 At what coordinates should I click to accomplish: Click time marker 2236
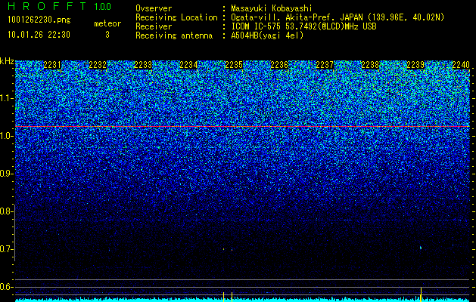pyautogui.click(x=279, y=65)
